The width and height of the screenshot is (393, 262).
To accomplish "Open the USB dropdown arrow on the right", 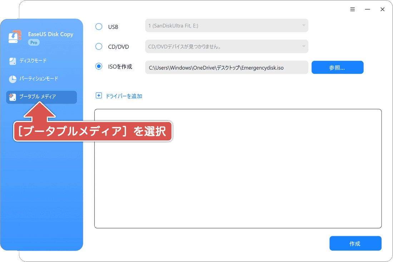I will coord(303,25).
